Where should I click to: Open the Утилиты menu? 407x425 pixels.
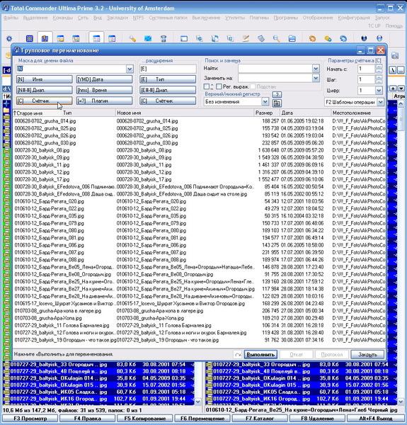coord(235,18)
